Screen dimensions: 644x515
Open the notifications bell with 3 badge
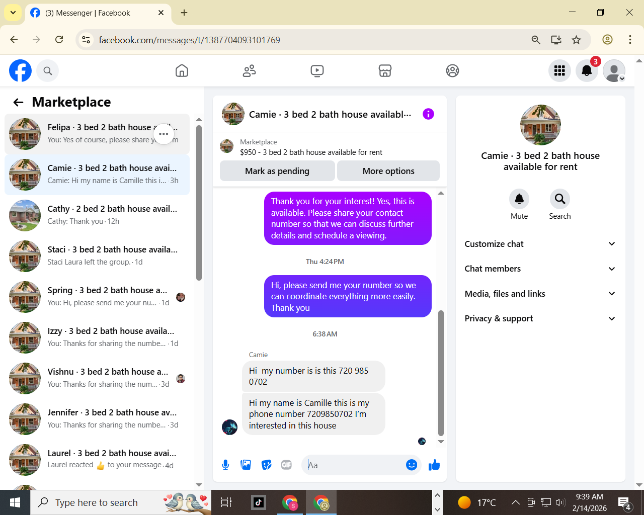[x=587, y=71]
